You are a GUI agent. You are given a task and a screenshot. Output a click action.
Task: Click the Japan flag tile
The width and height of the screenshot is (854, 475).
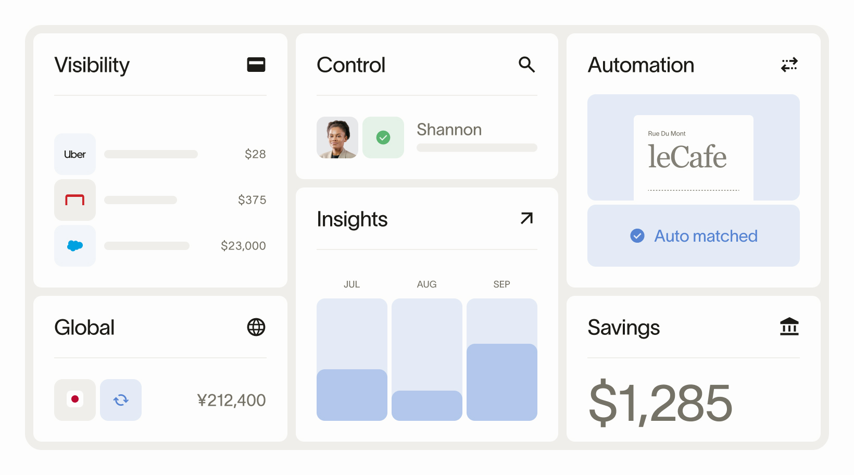point(75,400)
